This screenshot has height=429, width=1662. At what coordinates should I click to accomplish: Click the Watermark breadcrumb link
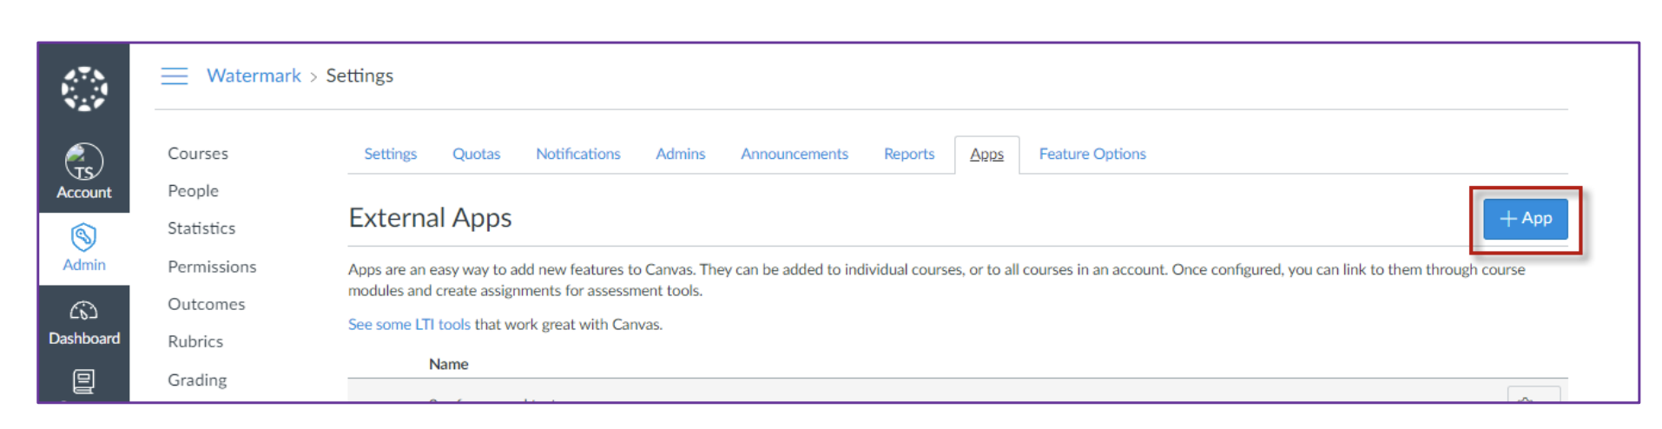[x=254, y=76]
